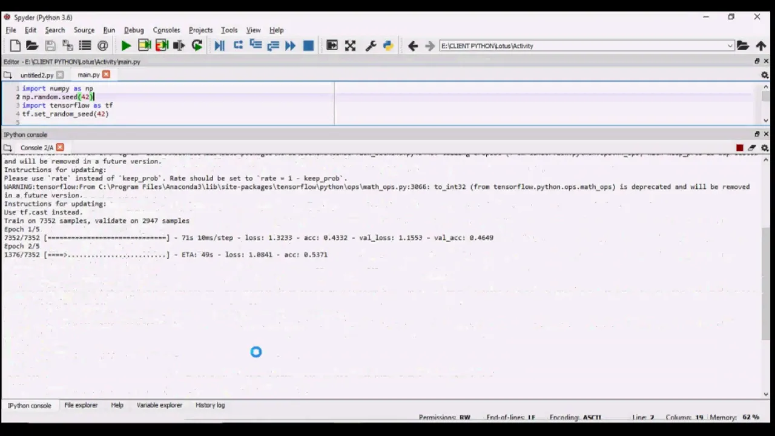Run selection or current line icon

point(179,45)
